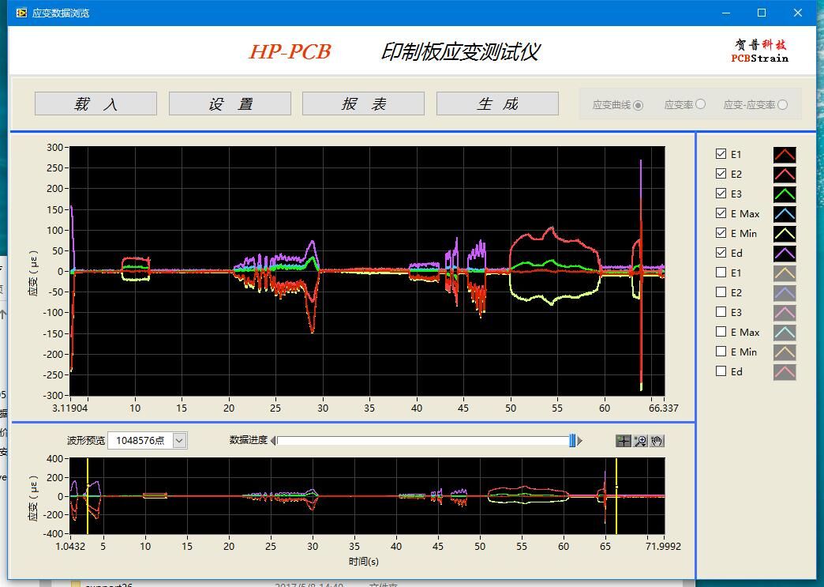The image size is (824, 587).
Task: Click the salmon plot icon for unchecked Ed
Action: 785,372
